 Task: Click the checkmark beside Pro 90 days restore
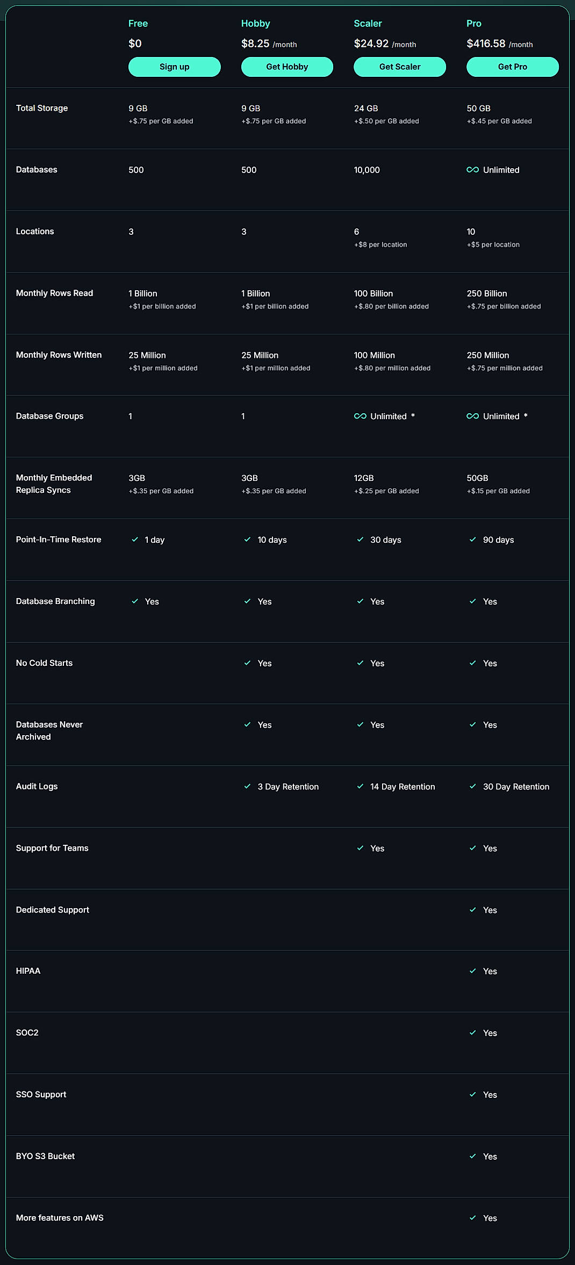[473, 540]
